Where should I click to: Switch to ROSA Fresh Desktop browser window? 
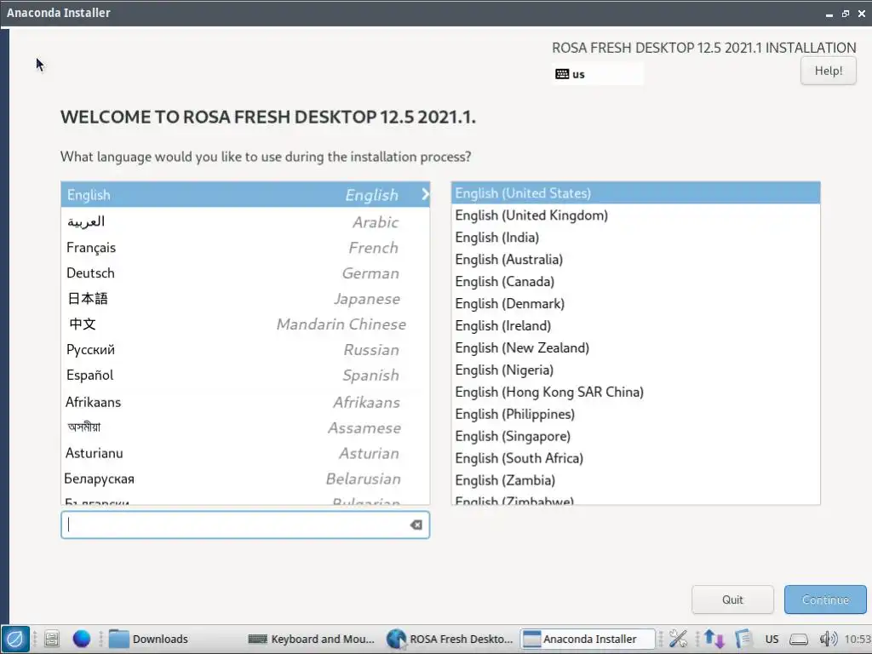pos(450,639)
